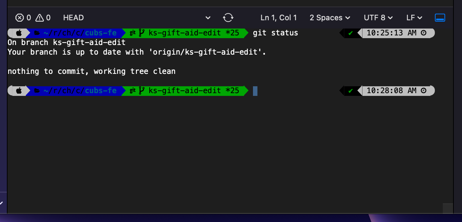The width and height of the screenshot is (462, 222).
Task: Click the second prompt's success checkmark
Action: (350, 91)
